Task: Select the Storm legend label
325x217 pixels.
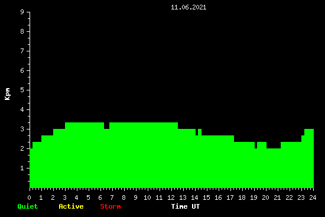Action: click(x=110, y=206)
